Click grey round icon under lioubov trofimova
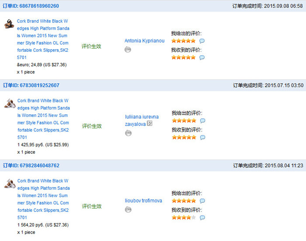 click(x=128, y=209)
